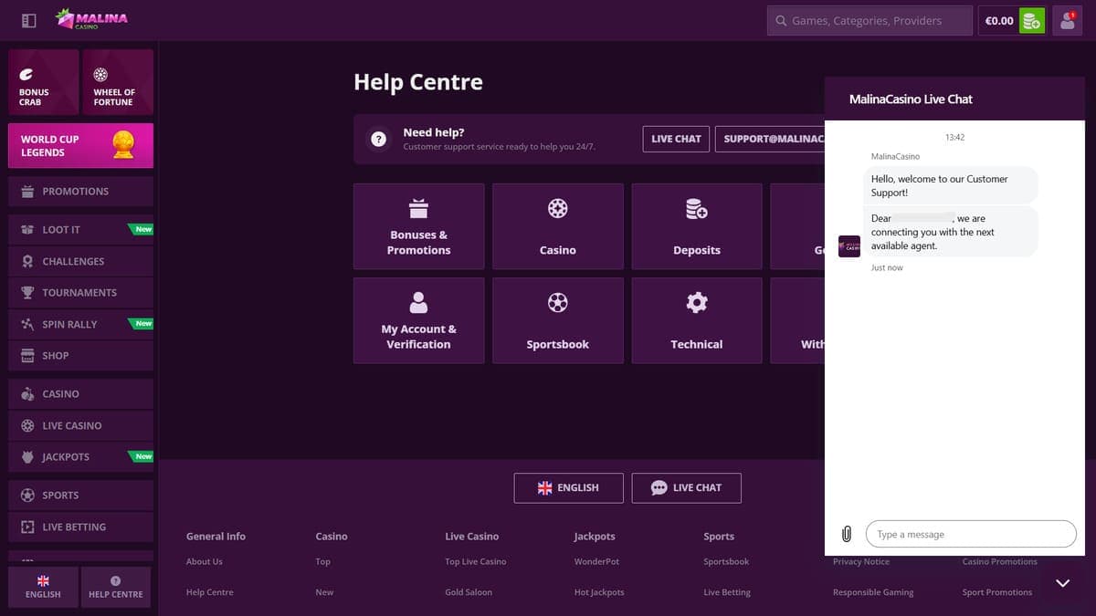Open Live Casino from the sidebar menu

point(80,425)
